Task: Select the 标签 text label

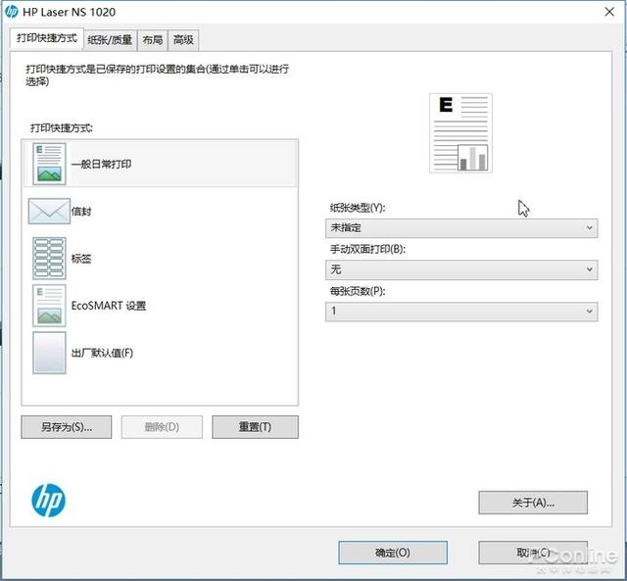Action: 81,259
